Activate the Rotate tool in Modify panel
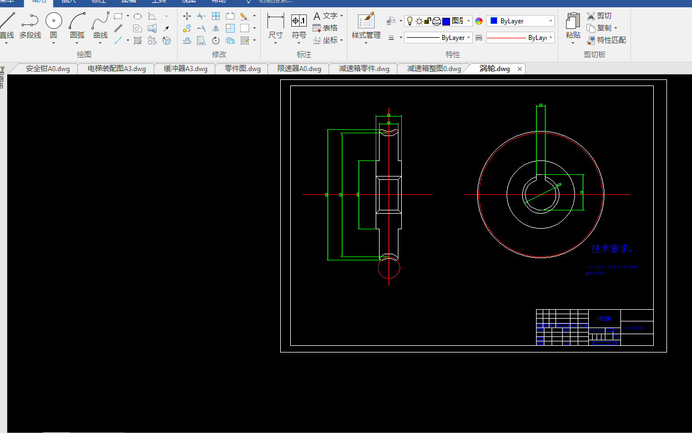Viewport: 692px width, 433px height. point(216,41)
